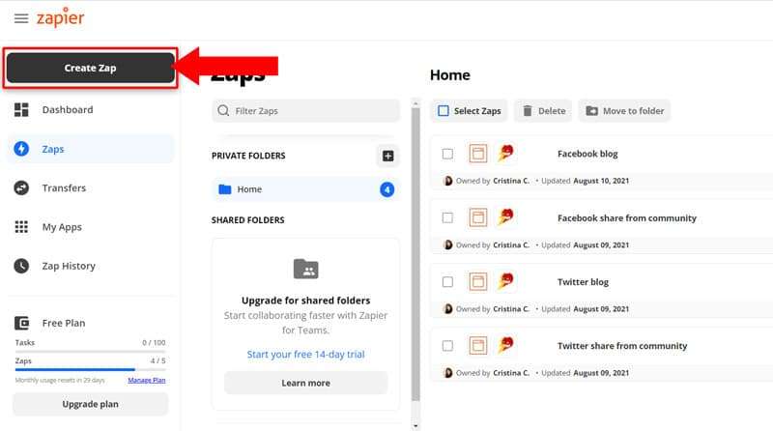Click the Zaps usage progress bar
Viewport: 773px width, 431px height.
pyautogui.click(x=90, y=369)
